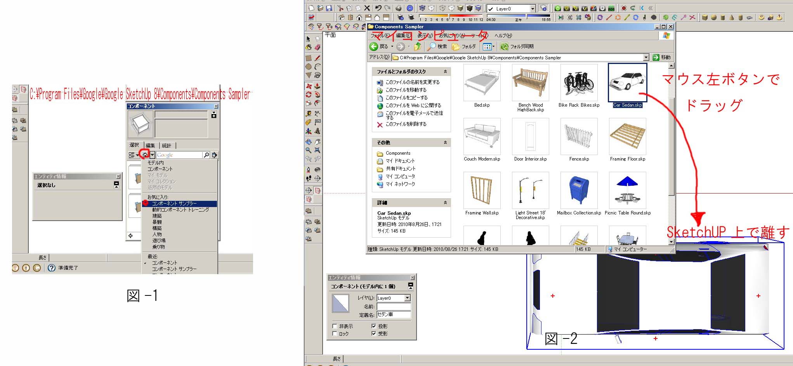Switch to the 編集 tab in Components panel

(151, 145)
